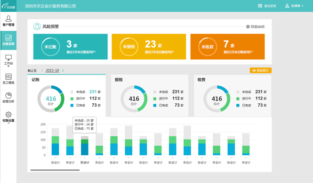
Task: Click gray 未完成 swatch in 收费 legend
Action: pos(238,92)
